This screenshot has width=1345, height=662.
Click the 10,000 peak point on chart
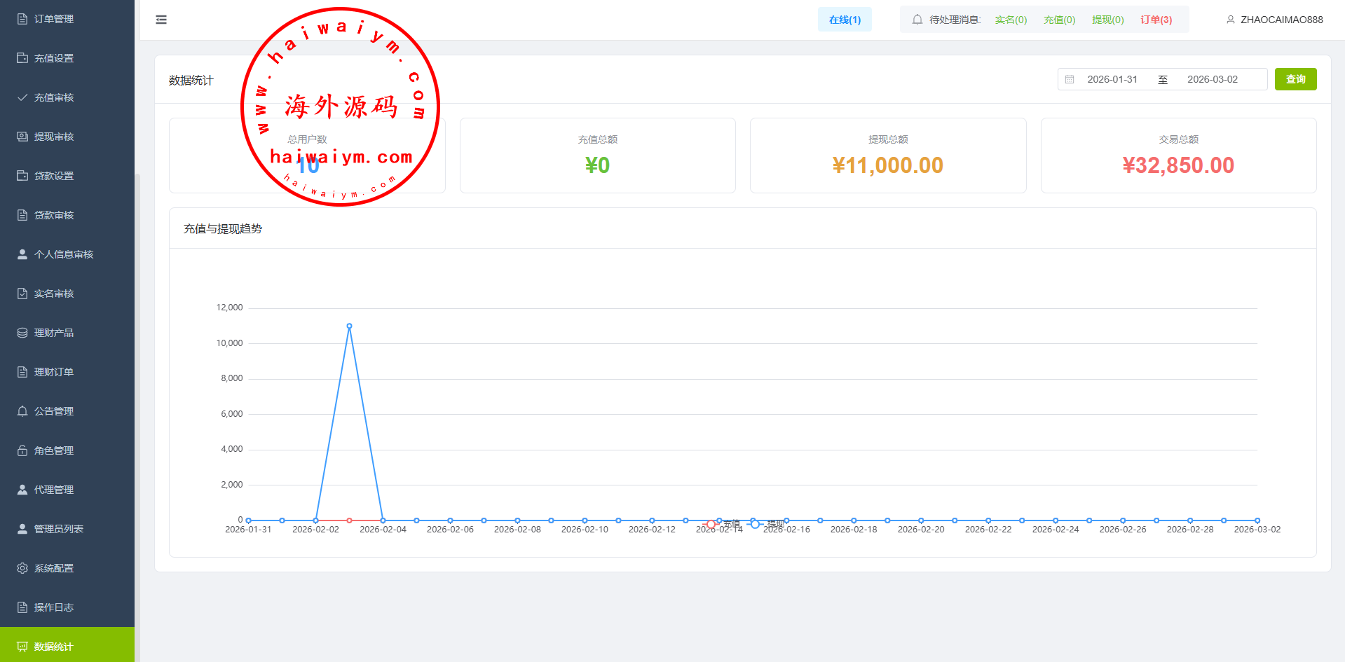(x=349, y=326)
